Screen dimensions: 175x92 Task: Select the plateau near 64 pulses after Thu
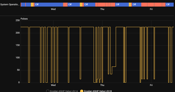(114, 67)
